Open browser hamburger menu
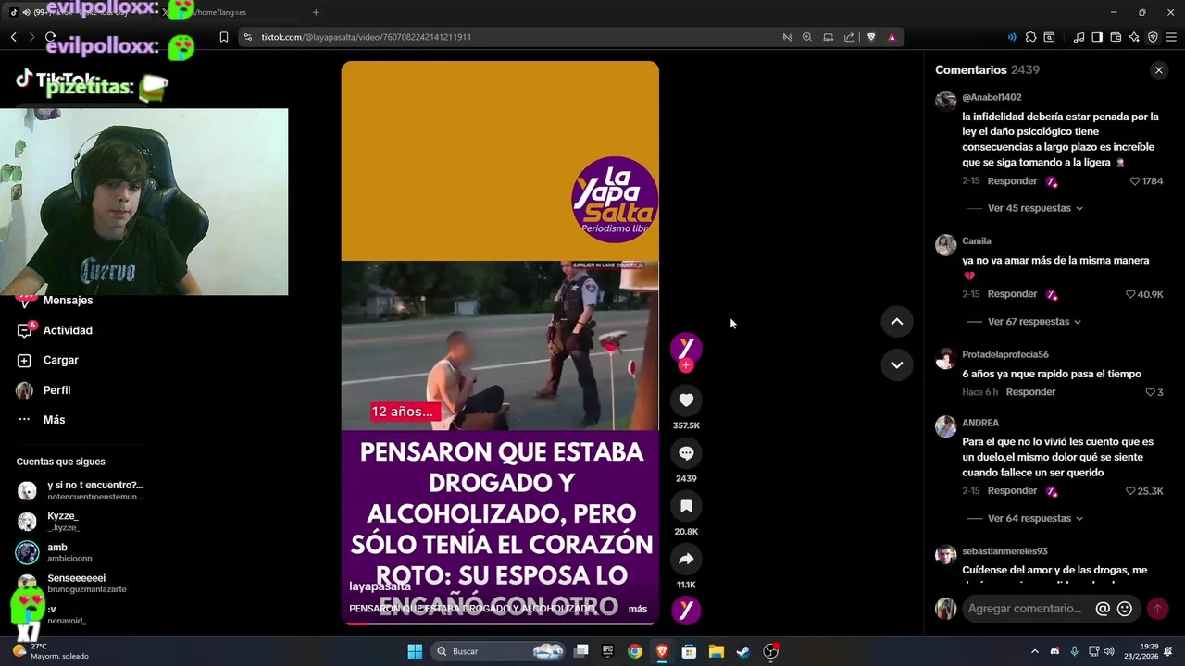The image size is (1185, 666). click(1171, 37)
